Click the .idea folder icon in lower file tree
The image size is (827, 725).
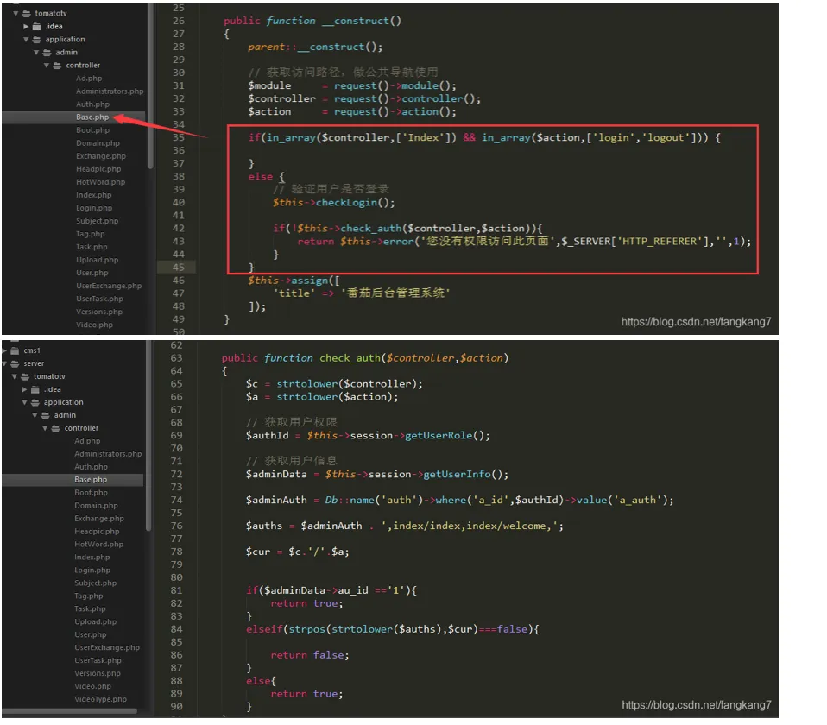point(35,389)
